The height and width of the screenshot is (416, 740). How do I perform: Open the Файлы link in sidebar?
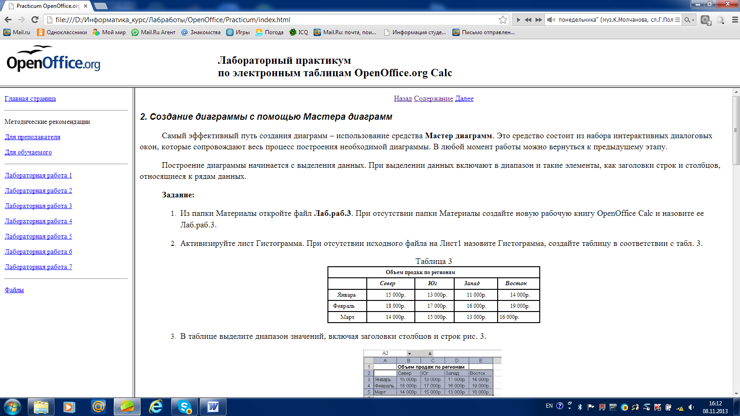[14, 290]
